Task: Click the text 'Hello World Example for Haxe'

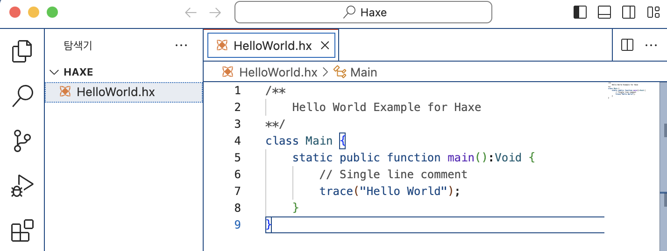Action: (x=386, y=107)
